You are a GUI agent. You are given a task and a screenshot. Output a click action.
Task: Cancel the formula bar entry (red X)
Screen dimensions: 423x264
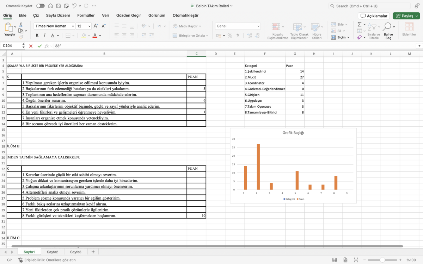pos(31,46)
